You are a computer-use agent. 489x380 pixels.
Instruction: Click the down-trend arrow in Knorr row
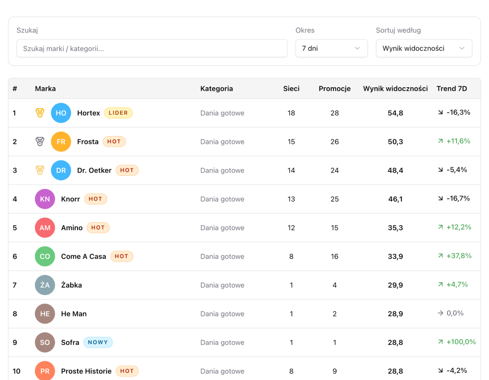(x=440, y=199)
